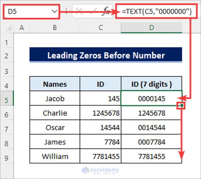The width and height of the screenshot is (201, 179).
Task: Select the cell showing 0007784
Action: point(151,142)
